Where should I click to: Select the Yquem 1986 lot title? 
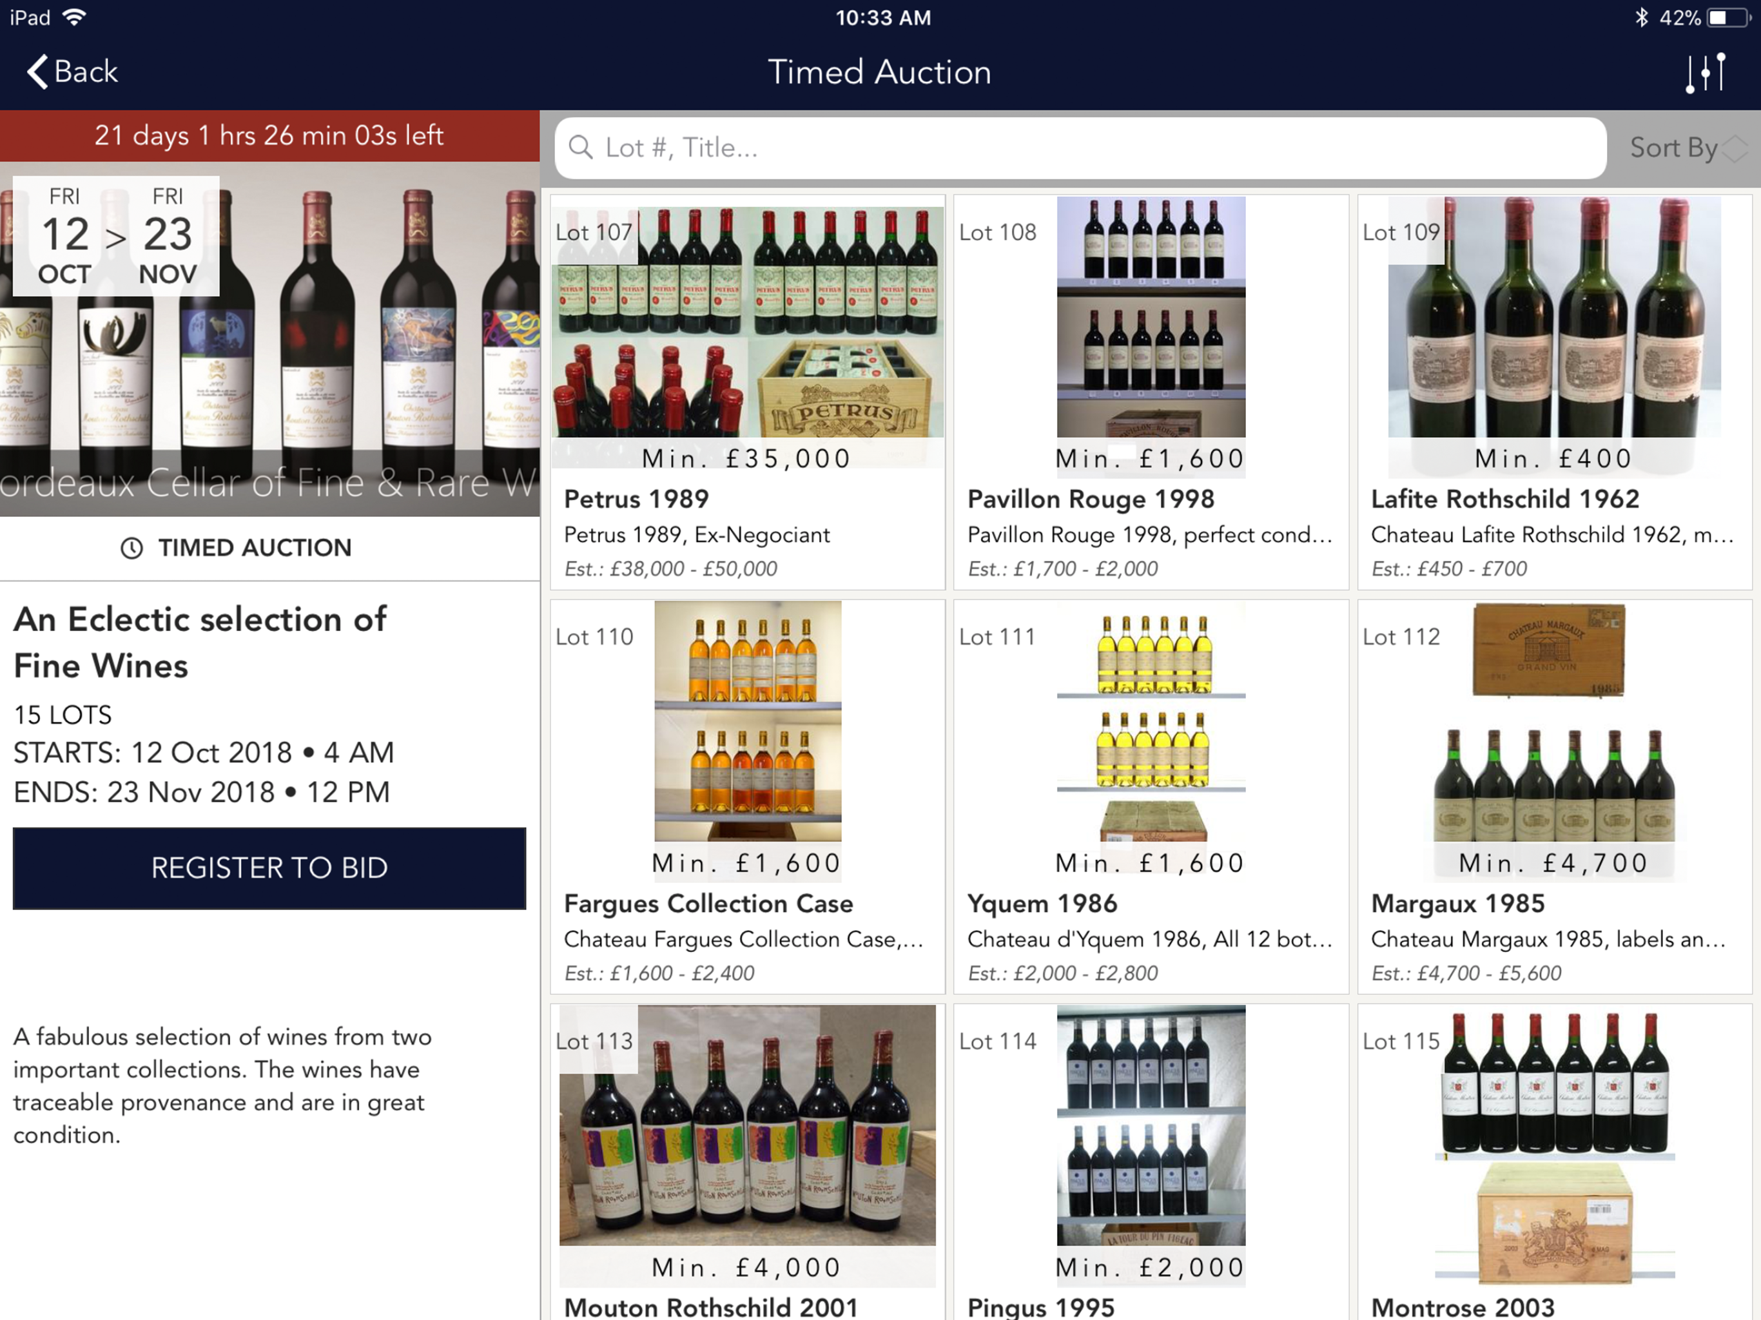click(1041, 904)
